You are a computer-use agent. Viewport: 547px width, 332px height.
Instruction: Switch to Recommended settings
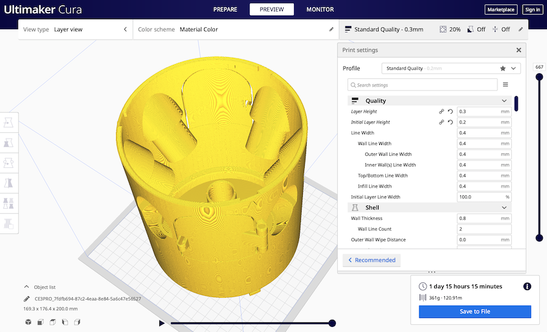[x=372, y=260]
